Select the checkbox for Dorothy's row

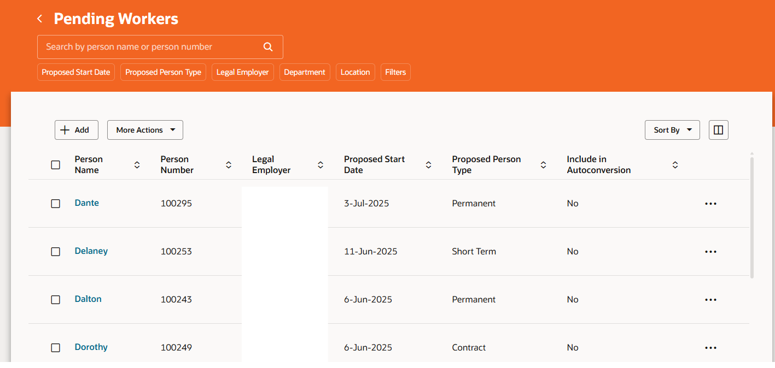pyautogui.click(x=55, y=348)
